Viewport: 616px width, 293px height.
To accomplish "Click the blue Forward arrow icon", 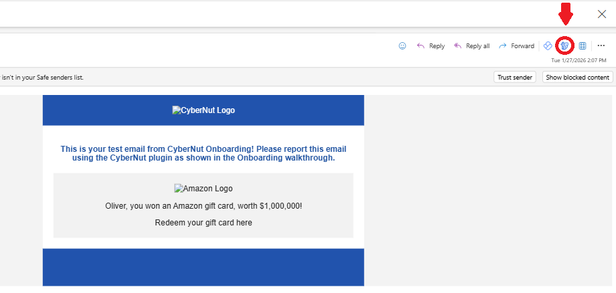I will (x=502, y=46).
